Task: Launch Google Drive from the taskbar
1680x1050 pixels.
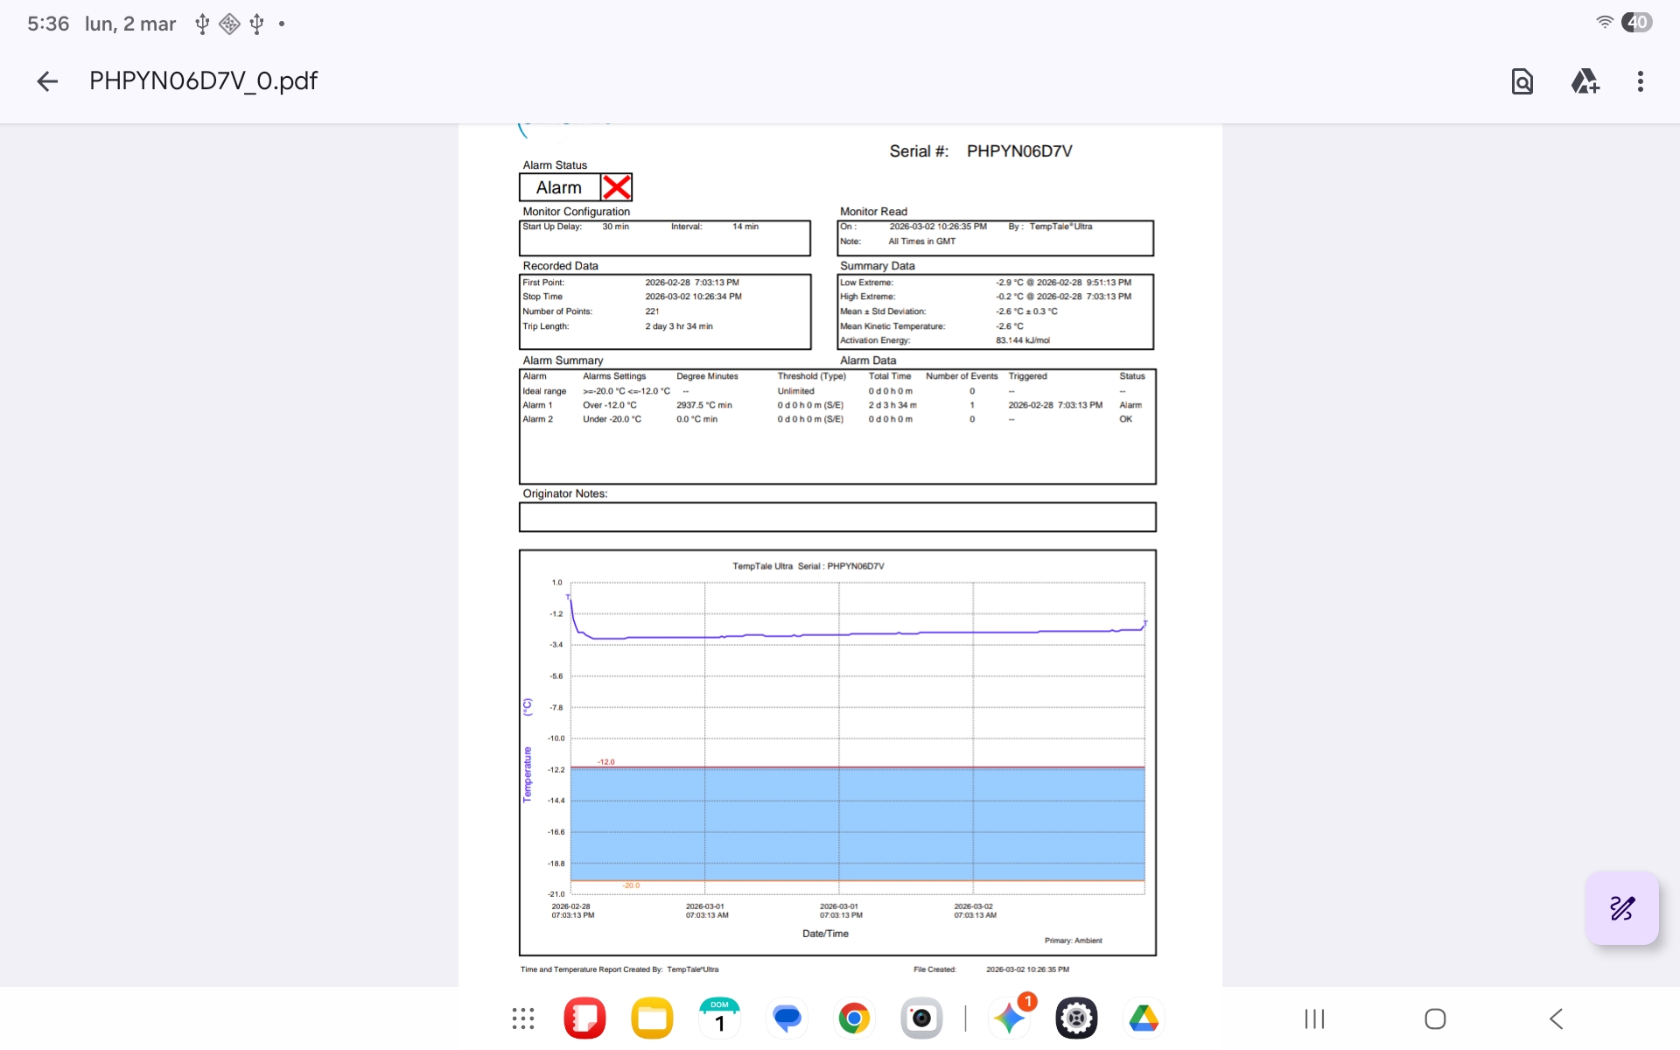Action: (x=1144, y=1018)
